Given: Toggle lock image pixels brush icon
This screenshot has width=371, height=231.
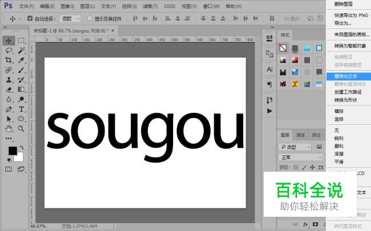Looking at the screenshot, I should coord(304,167).
